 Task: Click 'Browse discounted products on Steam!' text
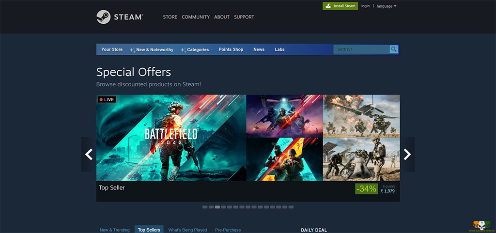(x=149, y=84)
